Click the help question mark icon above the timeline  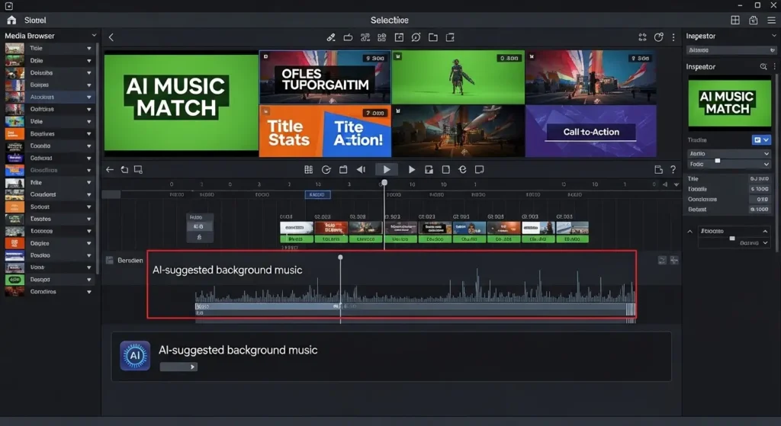pyautogui.click(x=673, y=170)
